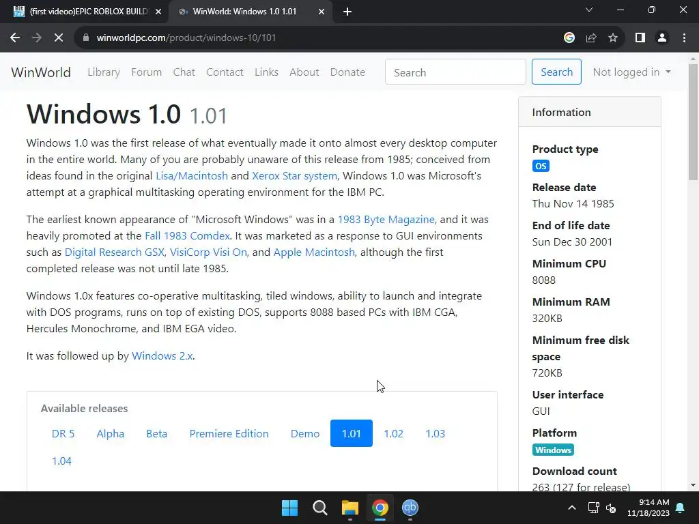Open the VisiCorp Visi On link

(208, 252)
